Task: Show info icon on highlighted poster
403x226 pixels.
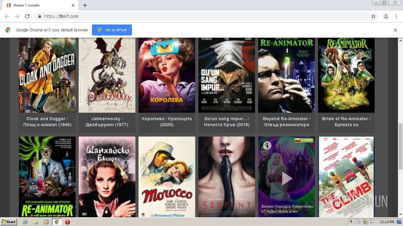Action: [x=267, y=145]
